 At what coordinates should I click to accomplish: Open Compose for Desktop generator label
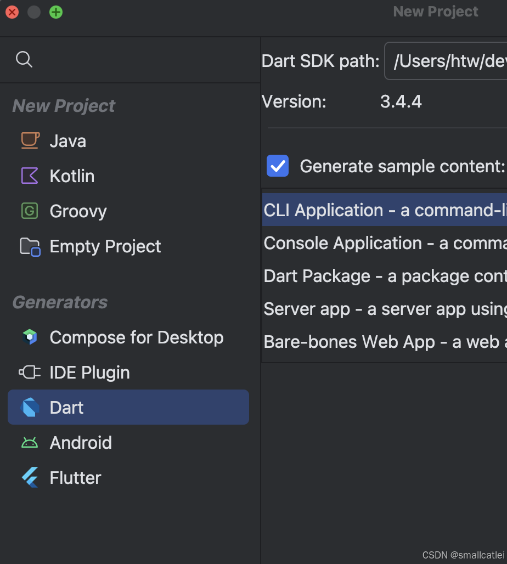tap(137, 338)
